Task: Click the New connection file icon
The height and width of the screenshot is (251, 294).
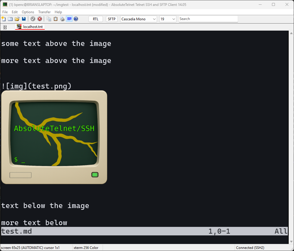Action: [x=4, y=19]
